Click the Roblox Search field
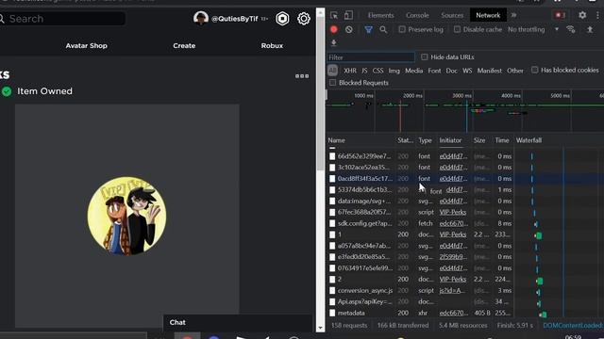This screenshot has width=604, height=339. (x=63, y=19)
